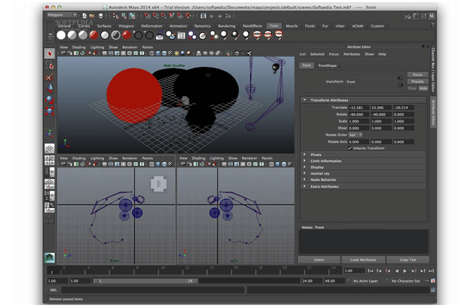This screenshot has height=306, width=460.
Task: Activate the Paint Selection brush tool
Action: coord(50,77)
